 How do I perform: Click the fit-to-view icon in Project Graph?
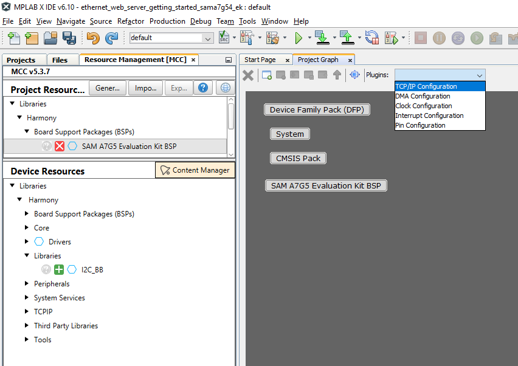tap(354, 75)
